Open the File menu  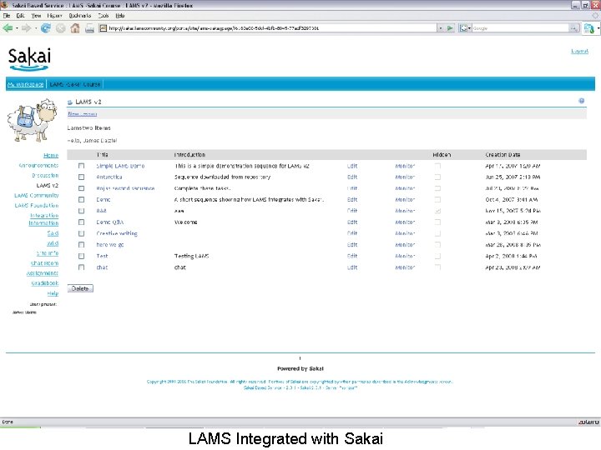coord(7,16)
